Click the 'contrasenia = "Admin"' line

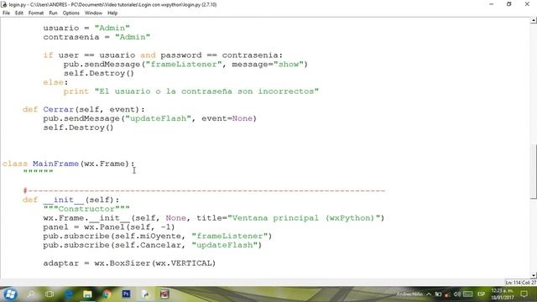pos(96,37)
